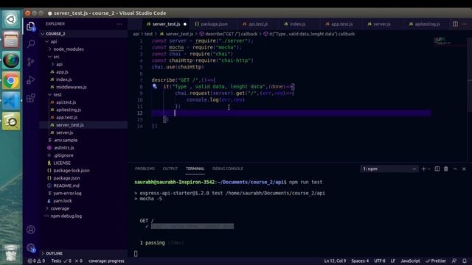Maximize the panel with up chevron
Image resolution: width=472 pixels, height=265 pixels.
(x=455, y=169)
